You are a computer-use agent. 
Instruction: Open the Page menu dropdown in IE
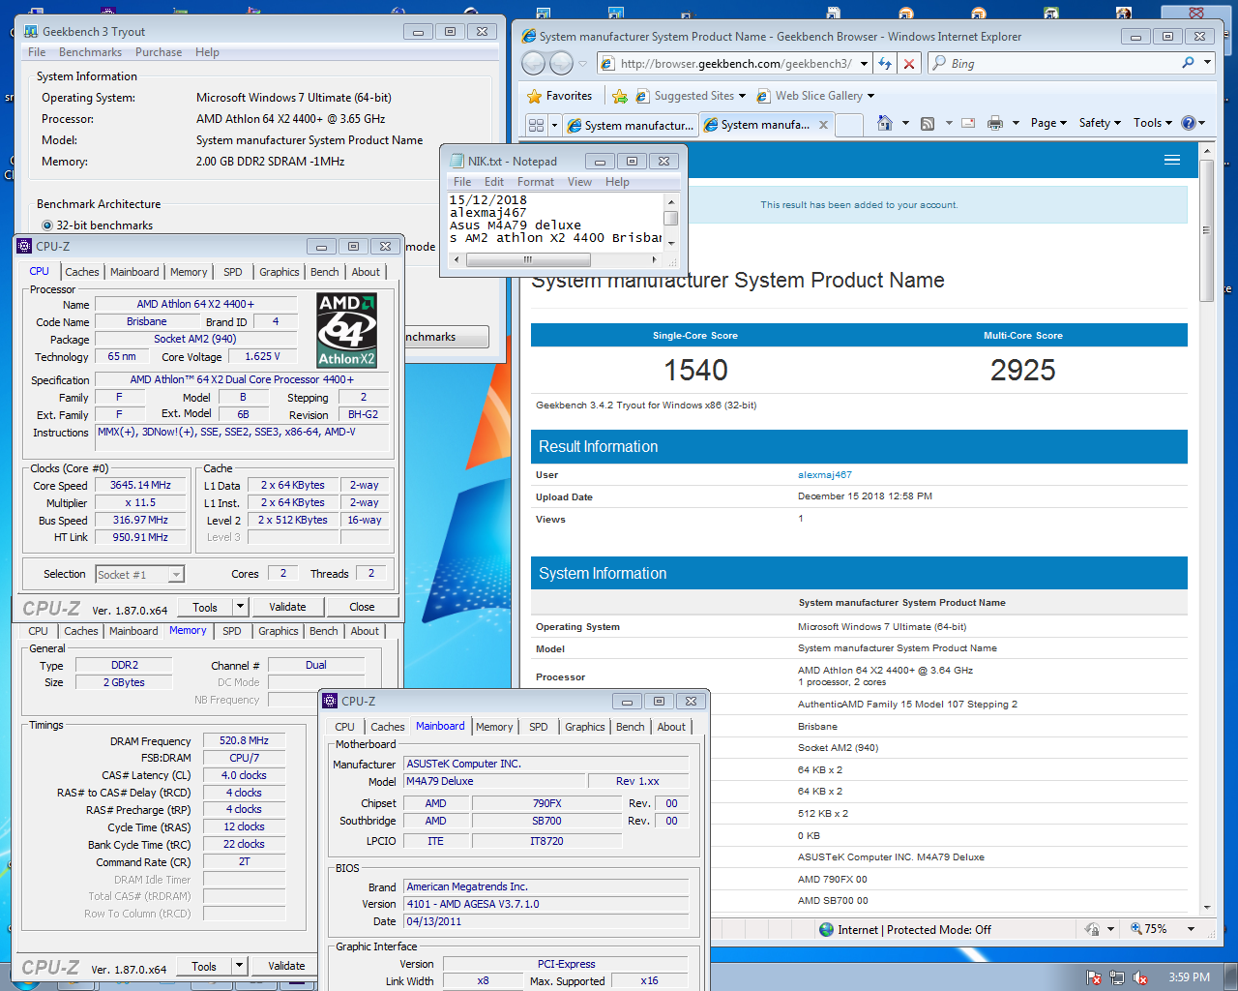1048,123
